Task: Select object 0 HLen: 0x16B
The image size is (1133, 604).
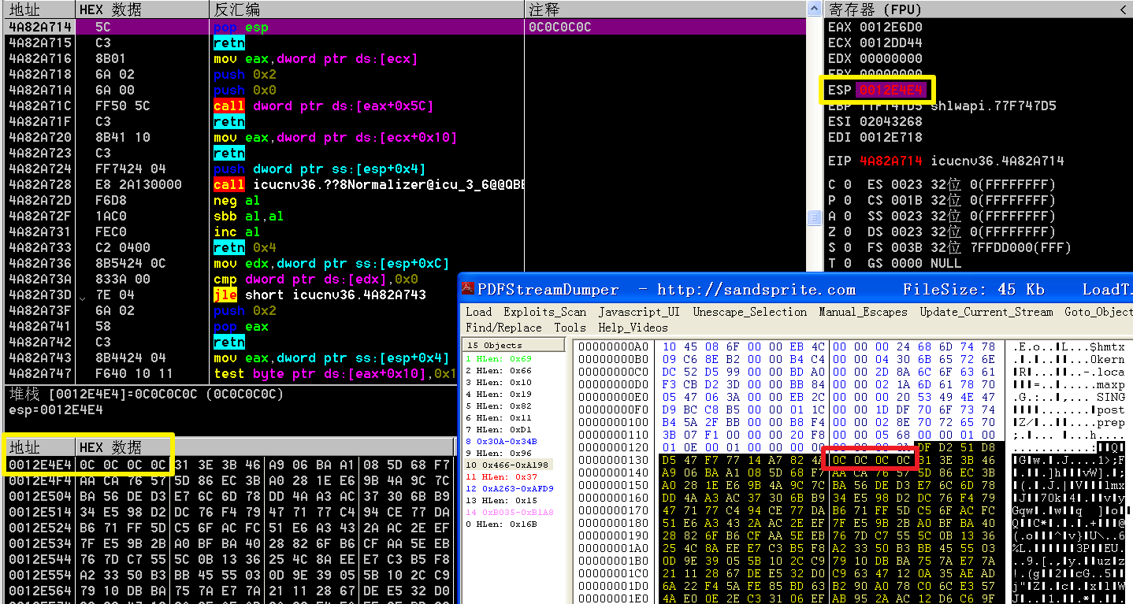Action: click(x=501, y=524)
